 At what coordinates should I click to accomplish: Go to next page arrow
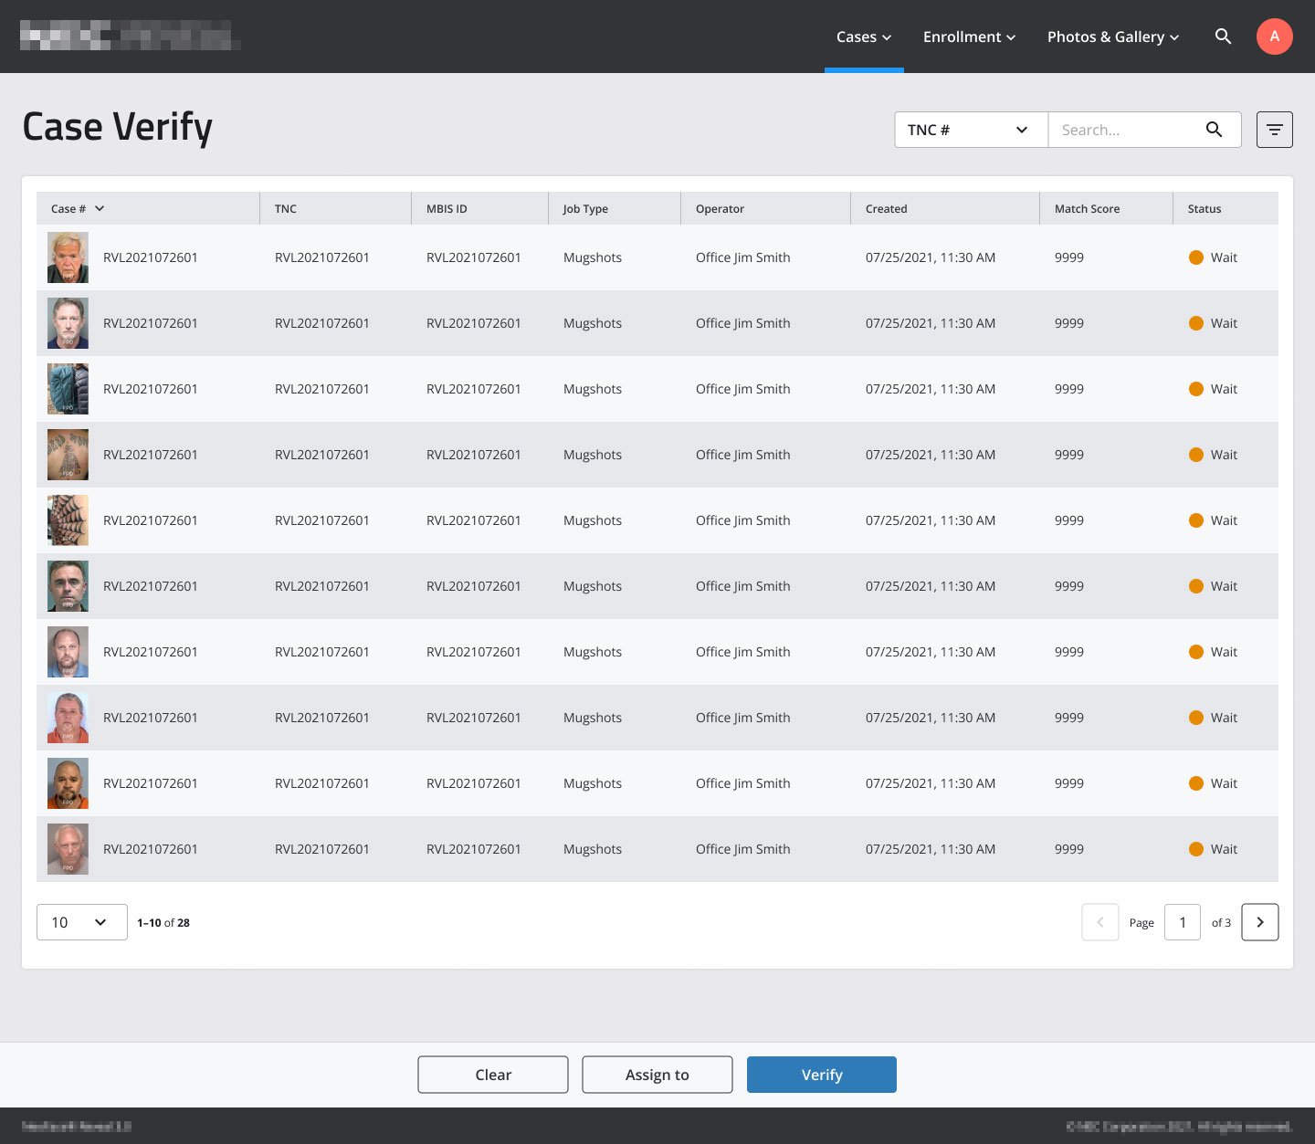(x=1260, y=922)
